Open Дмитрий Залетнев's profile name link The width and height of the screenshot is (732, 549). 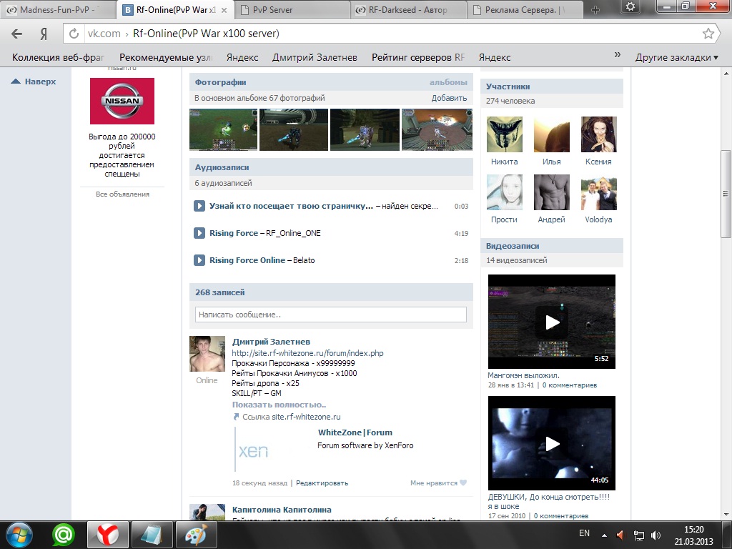point(271,342)
